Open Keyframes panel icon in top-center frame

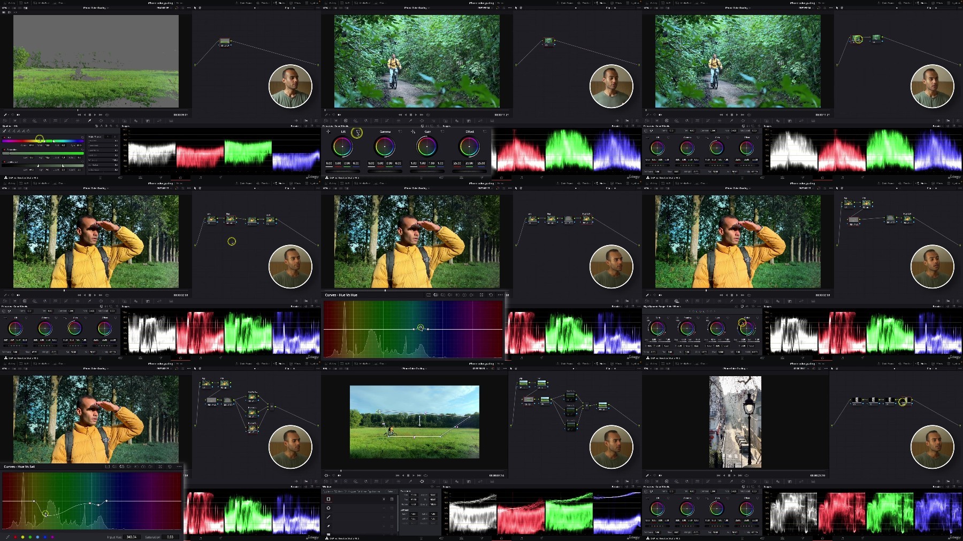pos(617,120)
